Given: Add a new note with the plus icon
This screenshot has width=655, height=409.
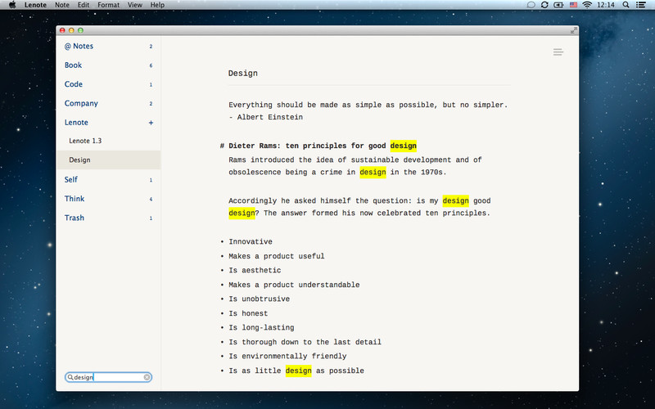Looking at the screenshot, I should click(x=151, y=123).
